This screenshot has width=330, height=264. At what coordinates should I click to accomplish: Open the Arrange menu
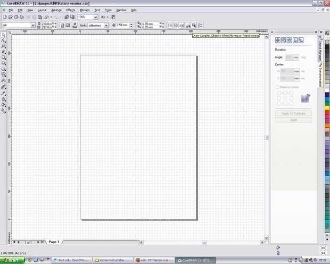(x=56, y=10)
